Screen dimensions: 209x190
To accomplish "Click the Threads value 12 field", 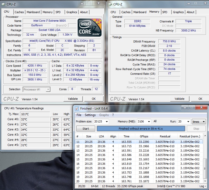I will pos(96,89).
